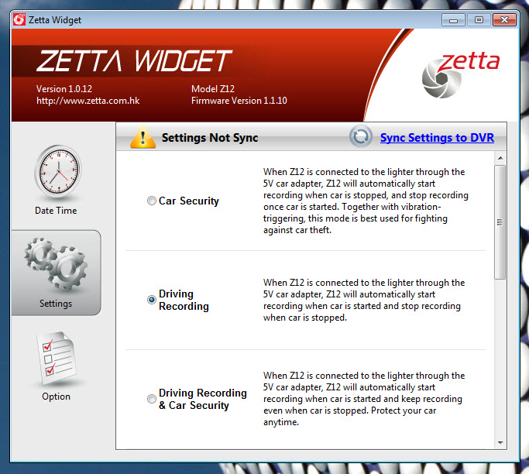
Task: Click the Date Time tab label
Action: point(56,211)
